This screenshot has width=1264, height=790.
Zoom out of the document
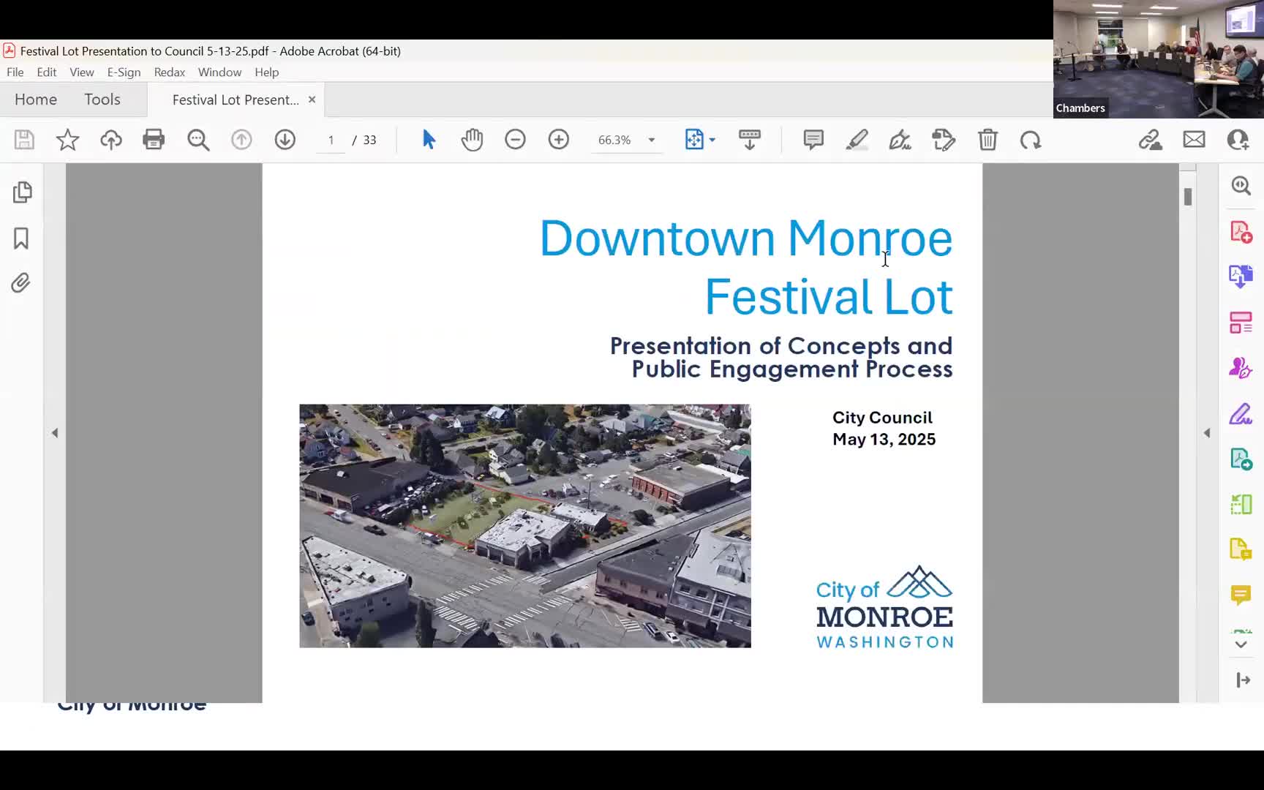(515, 140)
